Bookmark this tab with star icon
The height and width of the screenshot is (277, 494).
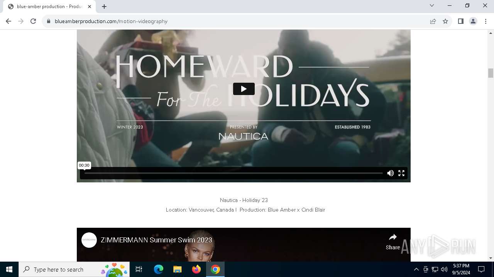445,21
